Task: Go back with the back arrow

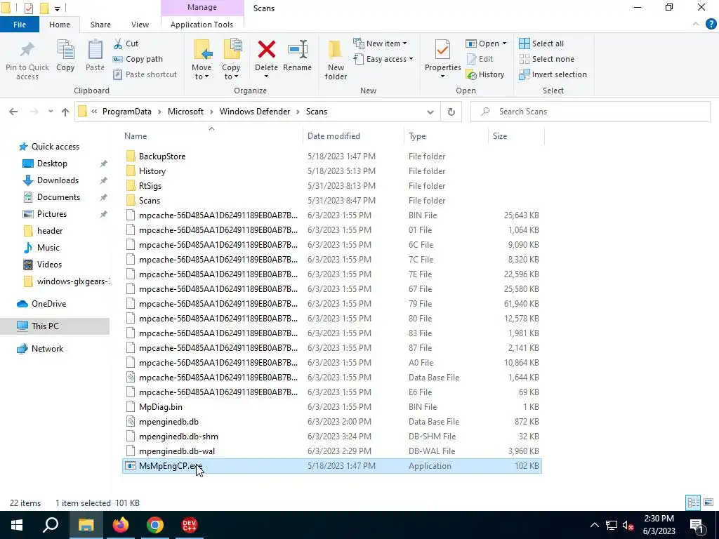Action: point(13,112)
